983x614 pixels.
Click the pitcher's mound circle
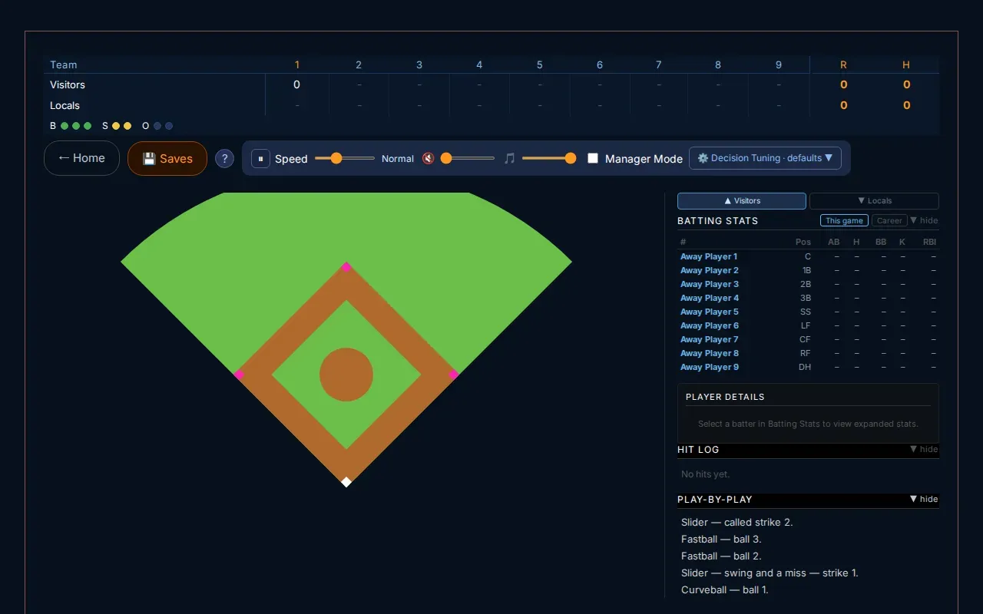[x=346, y=375]
